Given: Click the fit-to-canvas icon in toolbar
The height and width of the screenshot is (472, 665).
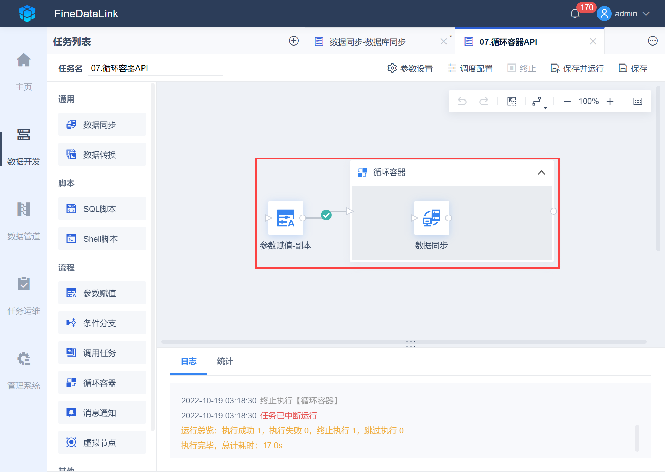Looking at the screenshot, I should point(512,101).
